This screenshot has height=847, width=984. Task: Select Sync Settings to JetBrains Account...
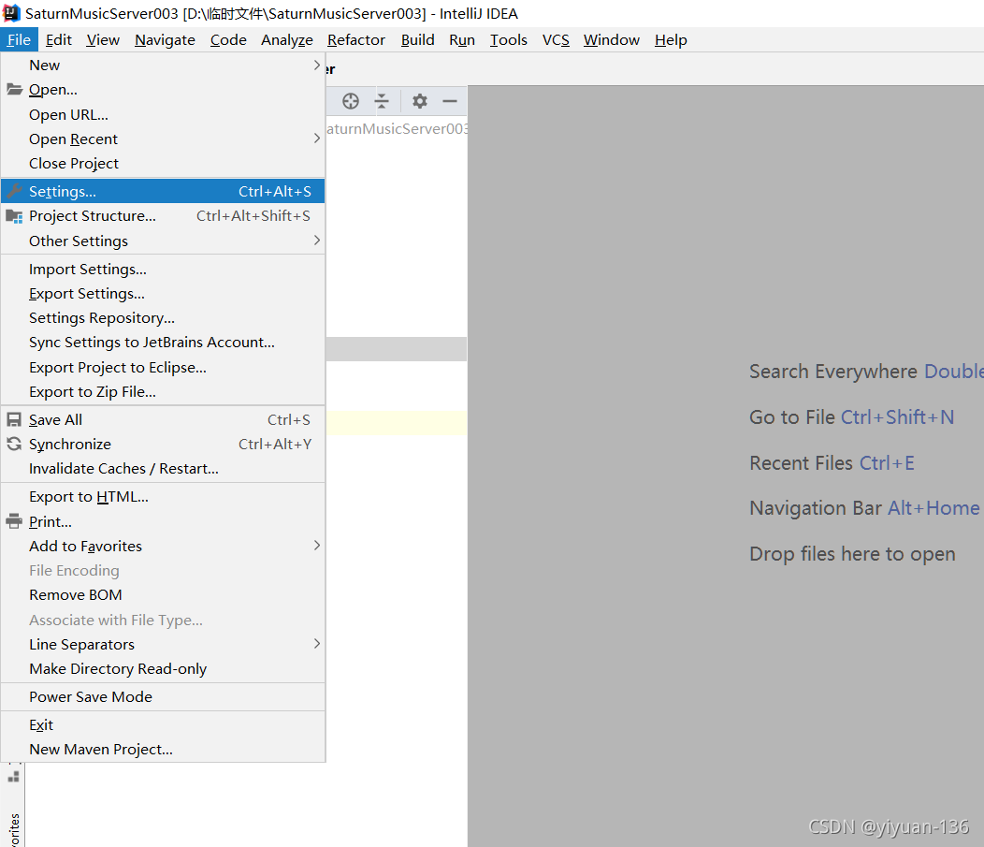163,343
